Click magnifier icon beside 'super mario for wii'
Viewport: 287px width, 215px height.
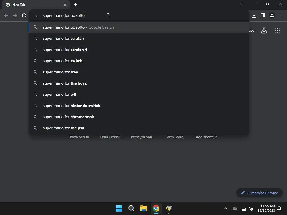(x=35, y=95)
